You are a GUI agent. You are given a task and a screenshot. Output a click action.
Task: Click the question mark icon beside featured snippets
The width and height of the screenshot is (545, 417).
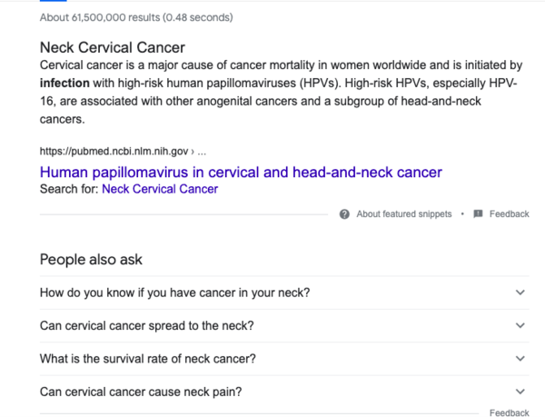coord(344,214)
